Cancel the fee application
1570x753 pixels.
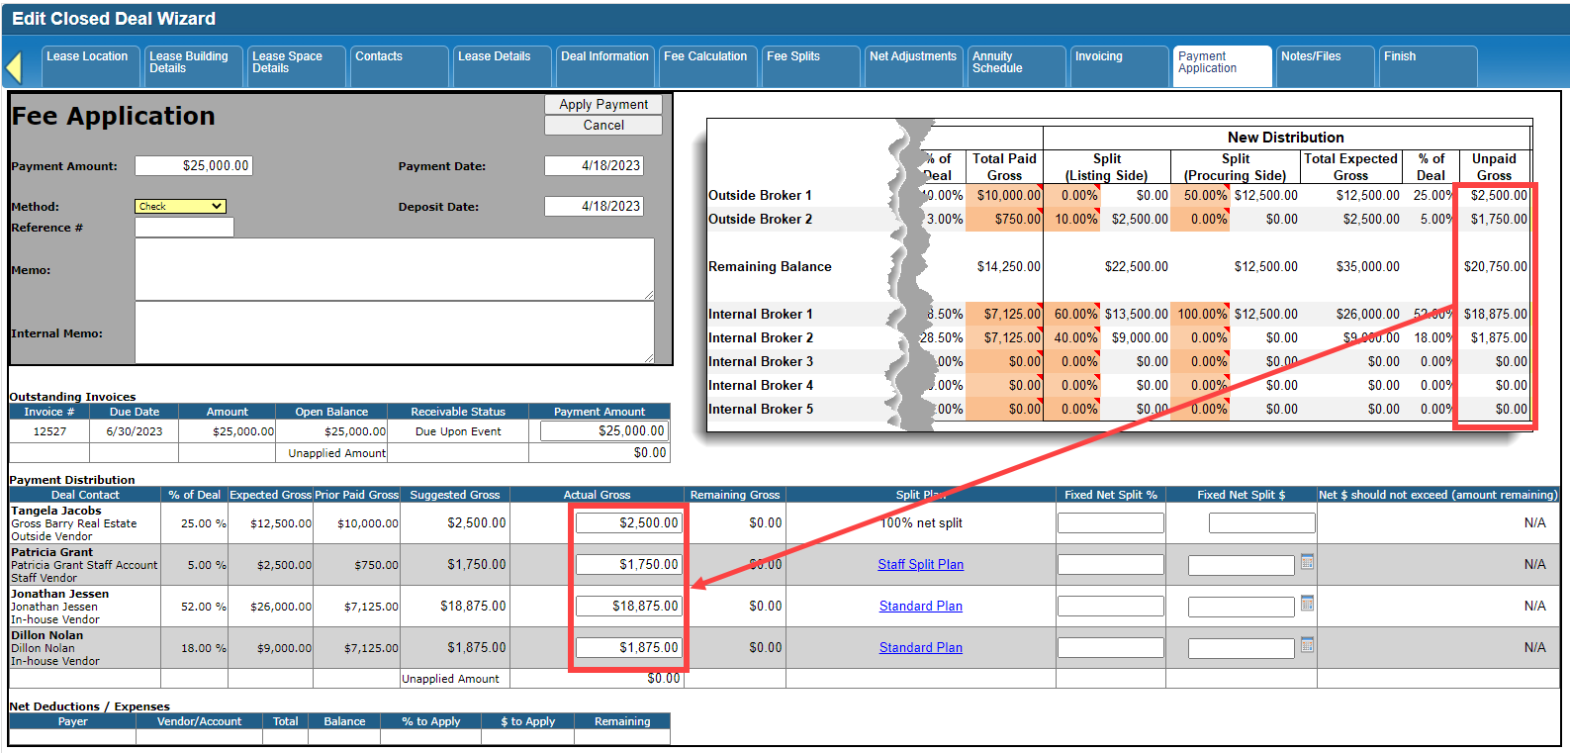click(603, 126)
